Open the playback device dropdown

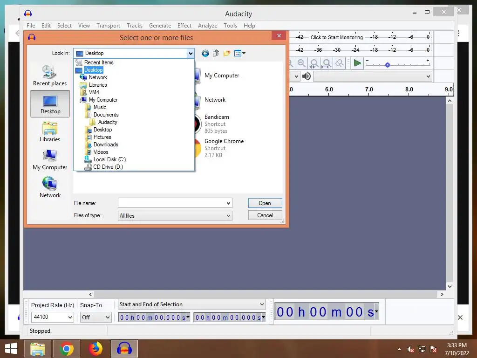coord(373,76)
